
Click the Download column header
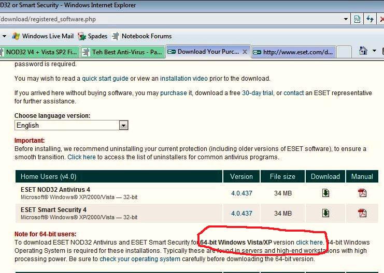tap(325, 176)
